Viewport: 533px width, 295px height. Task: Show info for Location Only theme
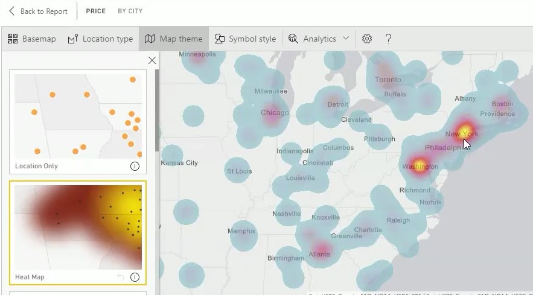tap(135, 166)
